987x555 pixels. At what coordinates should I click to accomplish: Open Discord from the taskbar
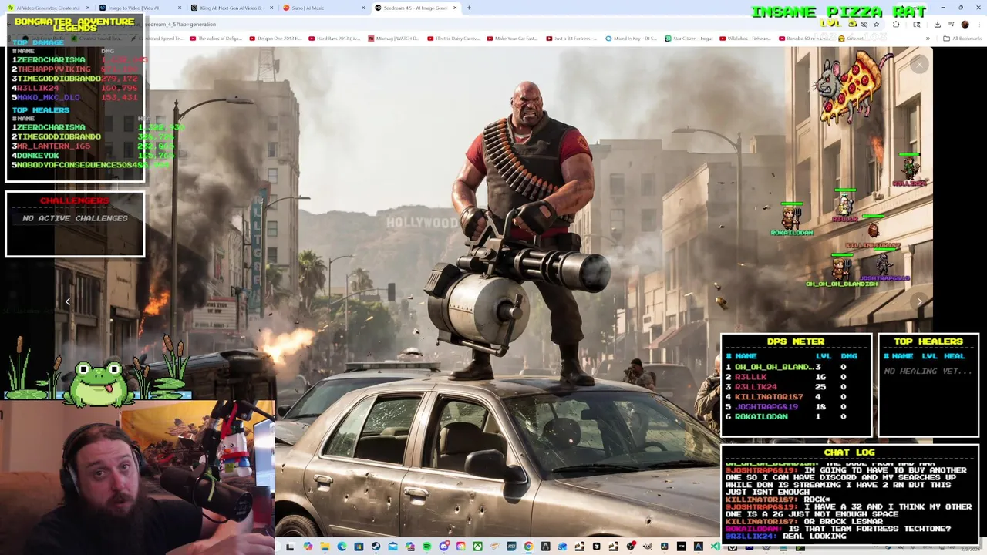[x=444, y=547]
